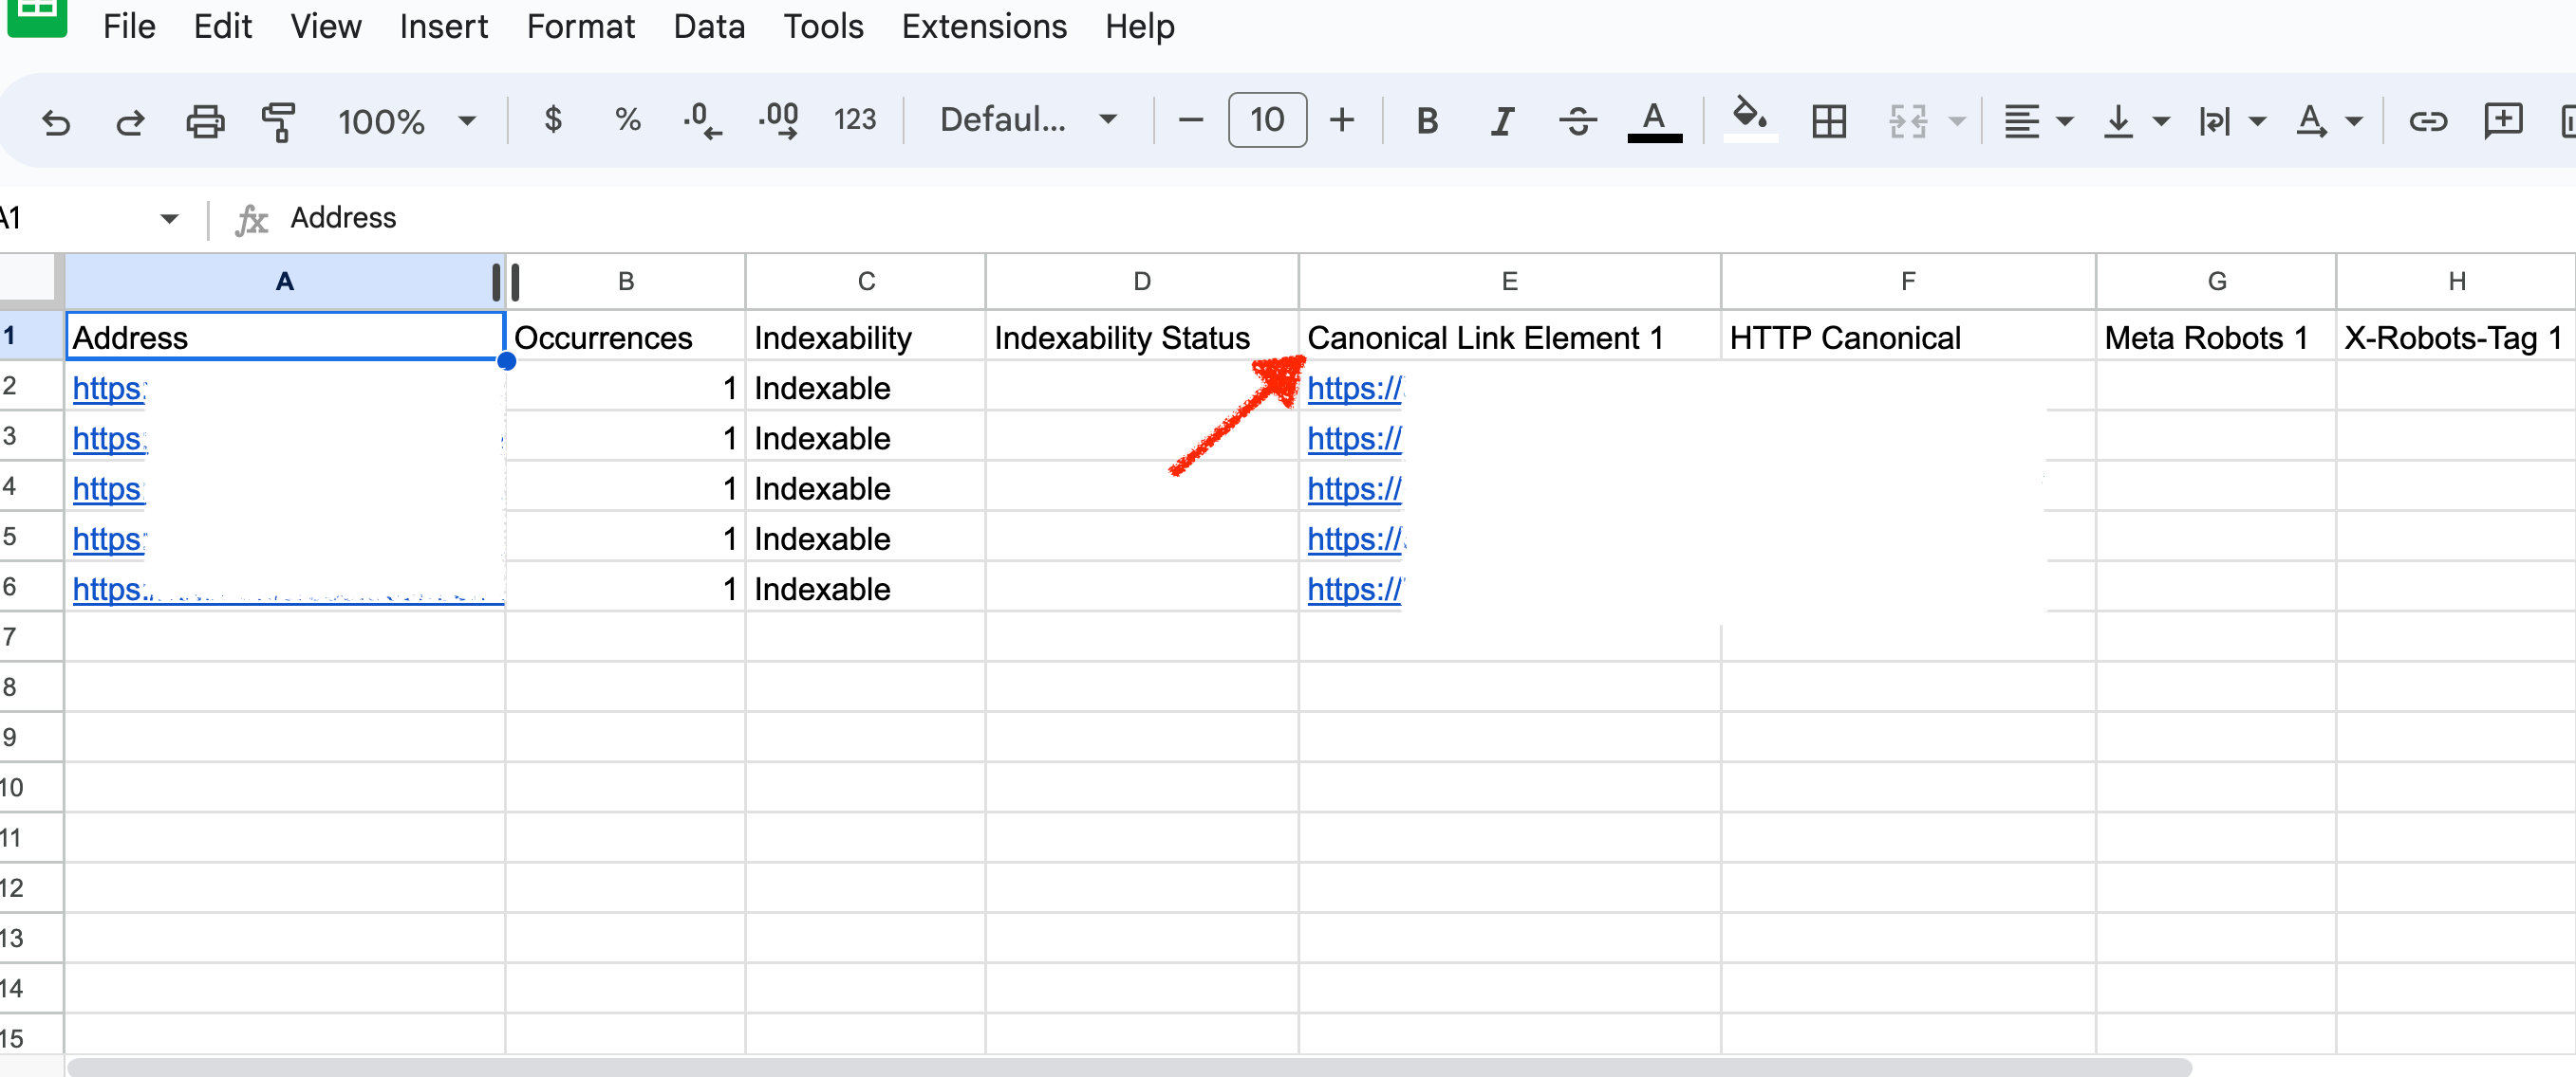Open the canonical https link in E3
Screen dimensions: 2576x1077
1355,439
